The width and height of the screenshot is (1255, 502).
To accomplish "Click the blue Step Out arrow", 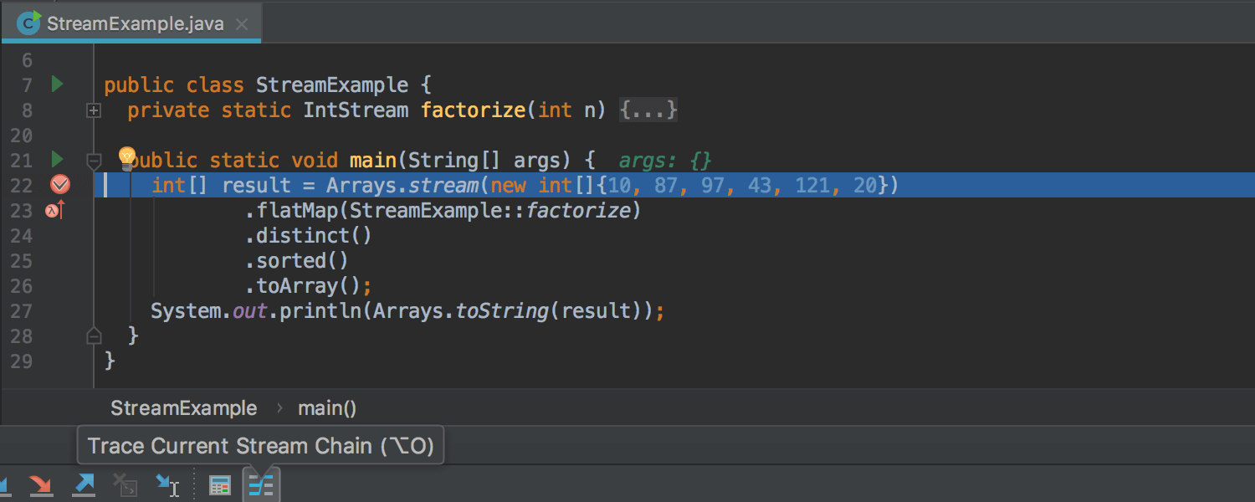I will 84,484.
